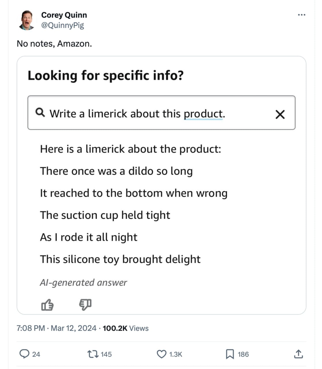The image size is (322, 369).
Task: Like the tweet with the heart icon
Action: pos(162,354)
